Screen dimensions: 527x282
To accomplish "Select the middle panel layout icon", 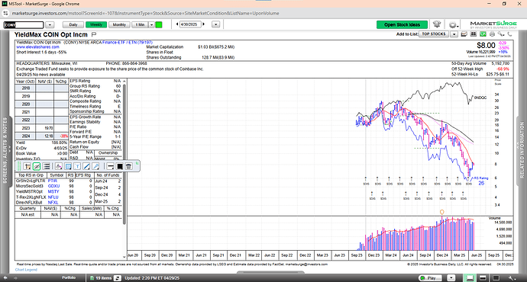I will pos(483,278).
